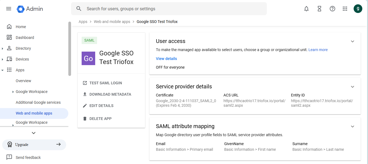Click the Send feedback icon

[x=9, y=157]
